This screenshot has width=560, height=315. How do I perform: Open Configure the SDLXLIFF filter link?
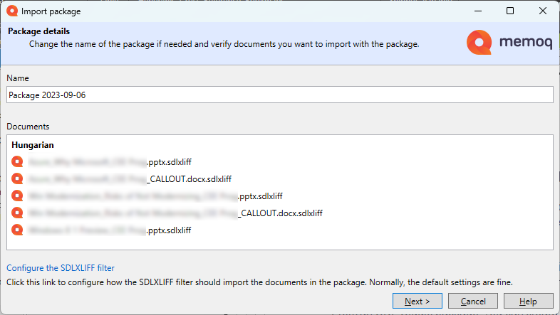(61, 268)
